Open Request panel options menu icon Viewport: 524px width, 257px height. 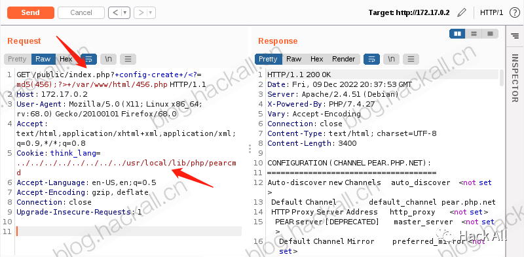click(x=128, y=59)
